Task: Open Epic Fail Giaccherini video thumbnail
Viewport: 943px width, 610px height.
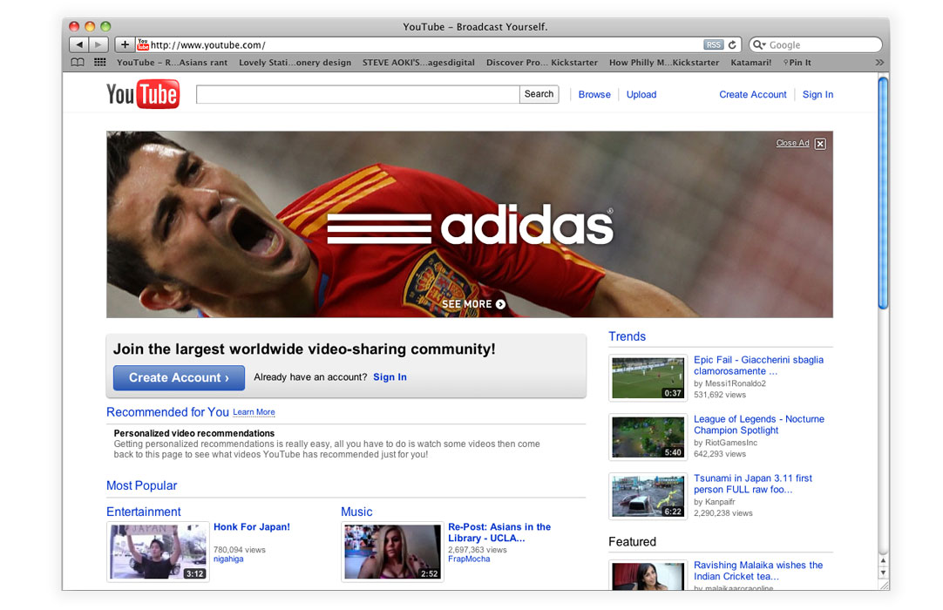Action: (648, 378)
